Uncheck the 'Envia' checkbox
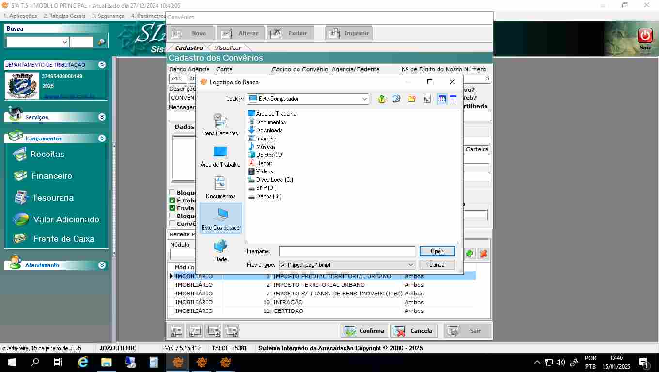Screen dimensions: 659x372 coord(172,208)
